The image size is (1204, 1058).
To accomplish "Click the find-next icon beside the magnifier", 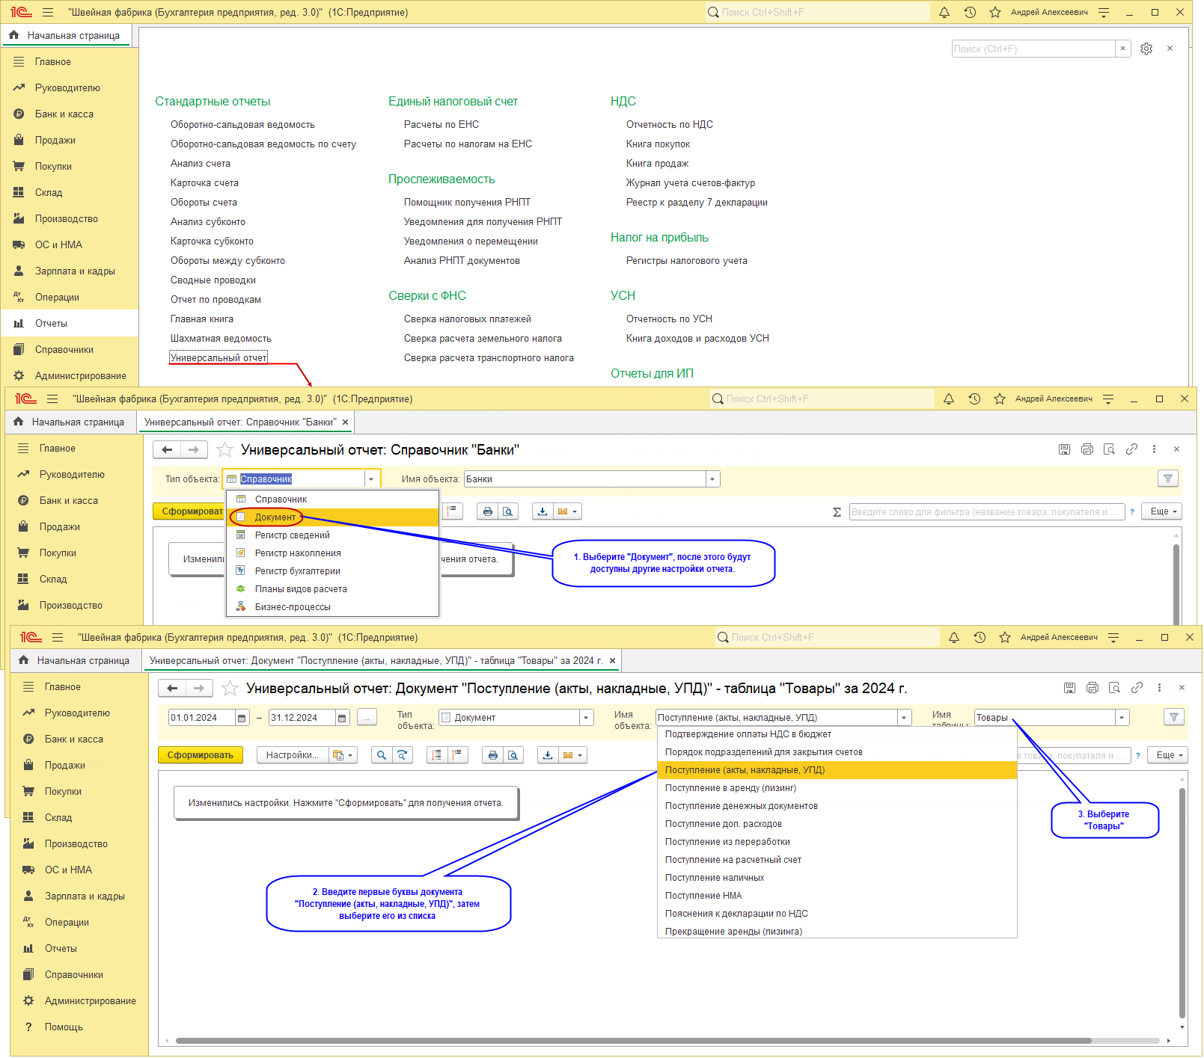I will [x=403, y=755].
